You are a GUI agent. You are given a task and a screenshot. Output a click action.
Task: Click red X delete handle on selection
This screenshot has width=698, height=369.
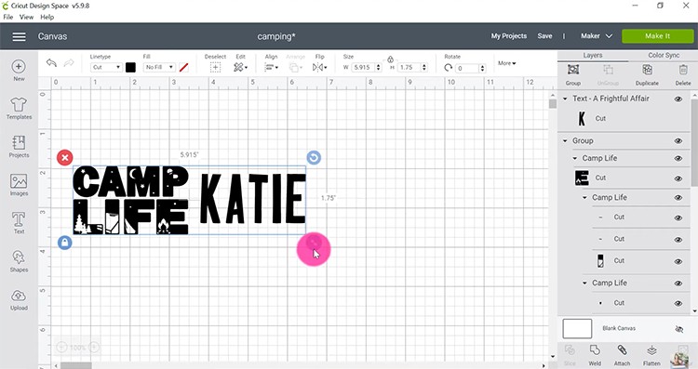coord(65,157)
